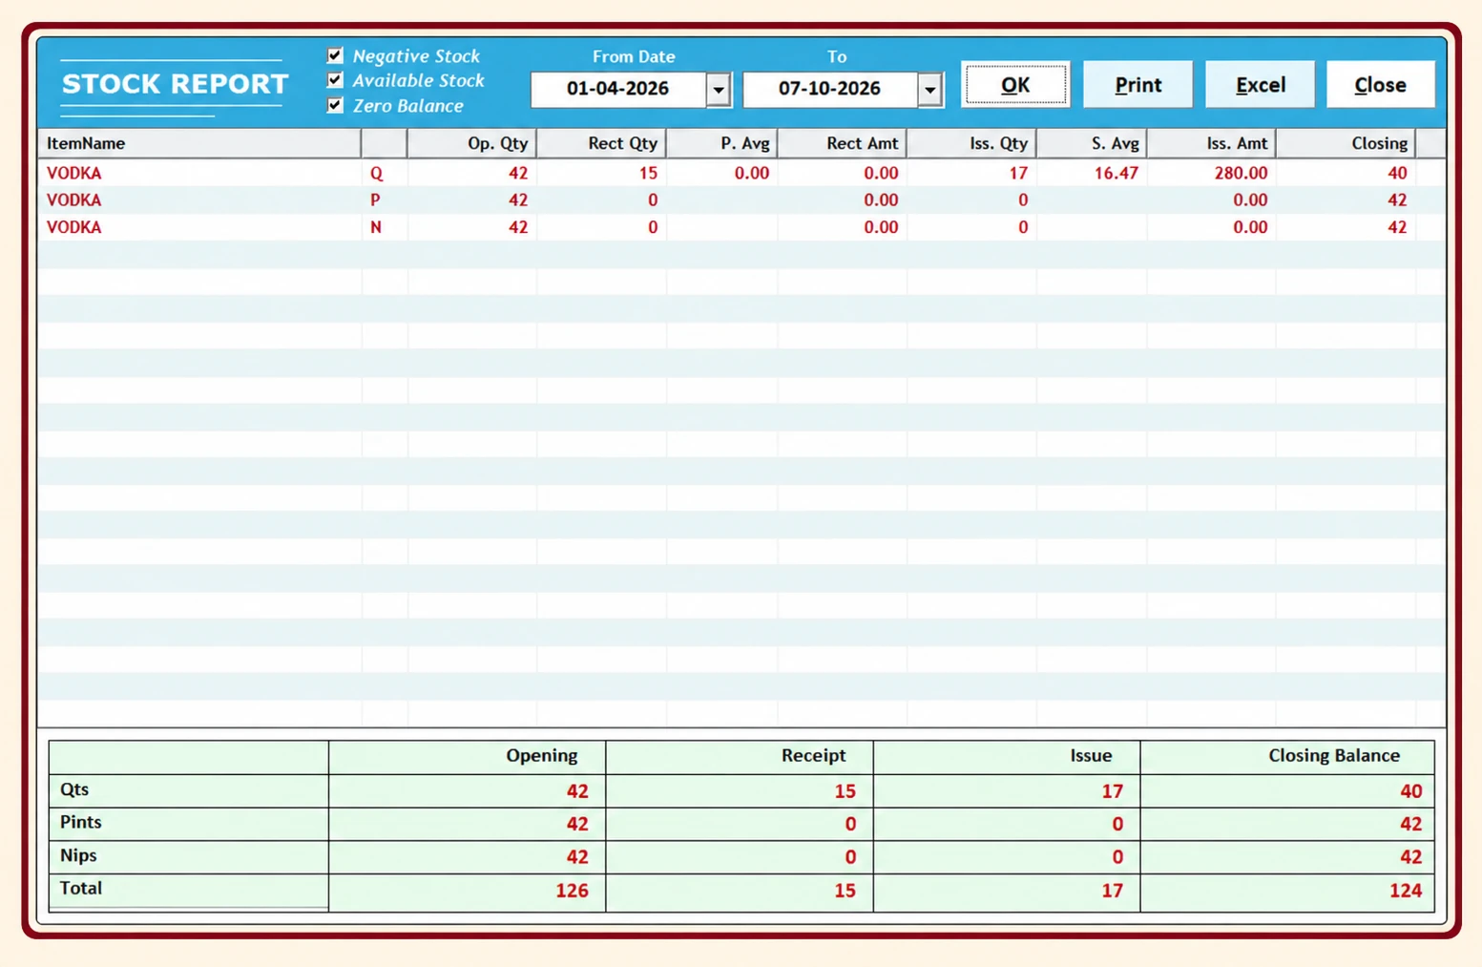Viewport: 1482px width, 967px height.
Task: Select the VODKA row with size N
Action: click(741, 227)
